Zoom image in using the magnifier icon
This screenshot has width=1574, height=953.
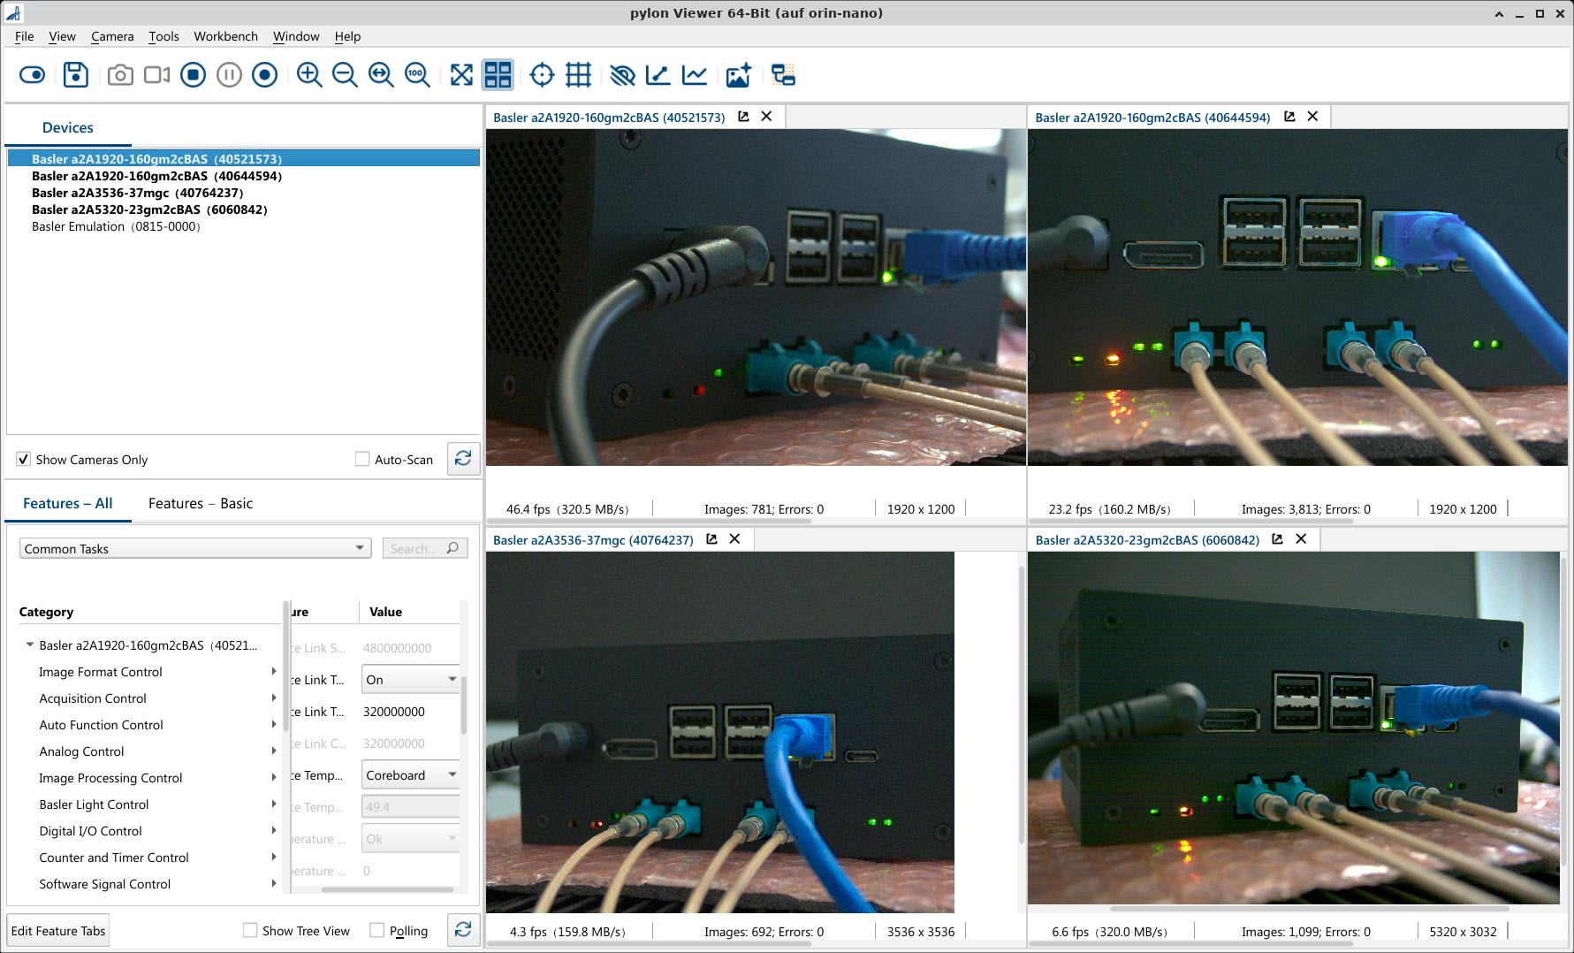[308, 75]
